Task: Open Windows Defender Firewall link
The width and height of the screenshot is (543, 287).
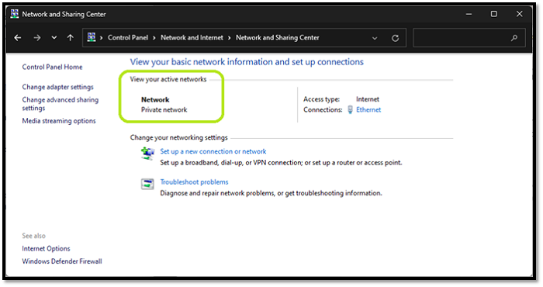Action: tap(62, 261)
